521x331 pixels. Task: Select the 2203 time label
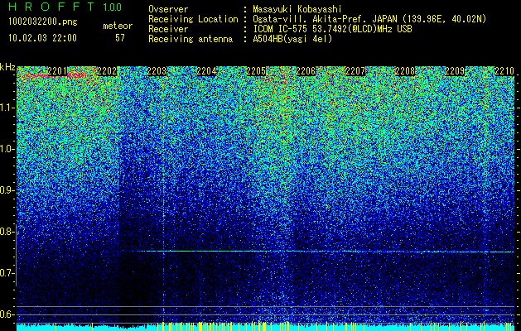coord(157,71)
